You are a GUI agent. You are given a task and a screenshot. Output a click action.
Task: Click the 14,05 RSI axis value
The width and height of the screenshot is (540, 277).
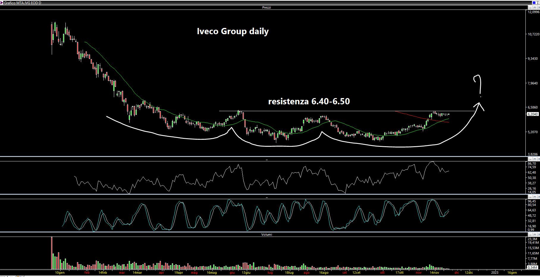(532, 192)
